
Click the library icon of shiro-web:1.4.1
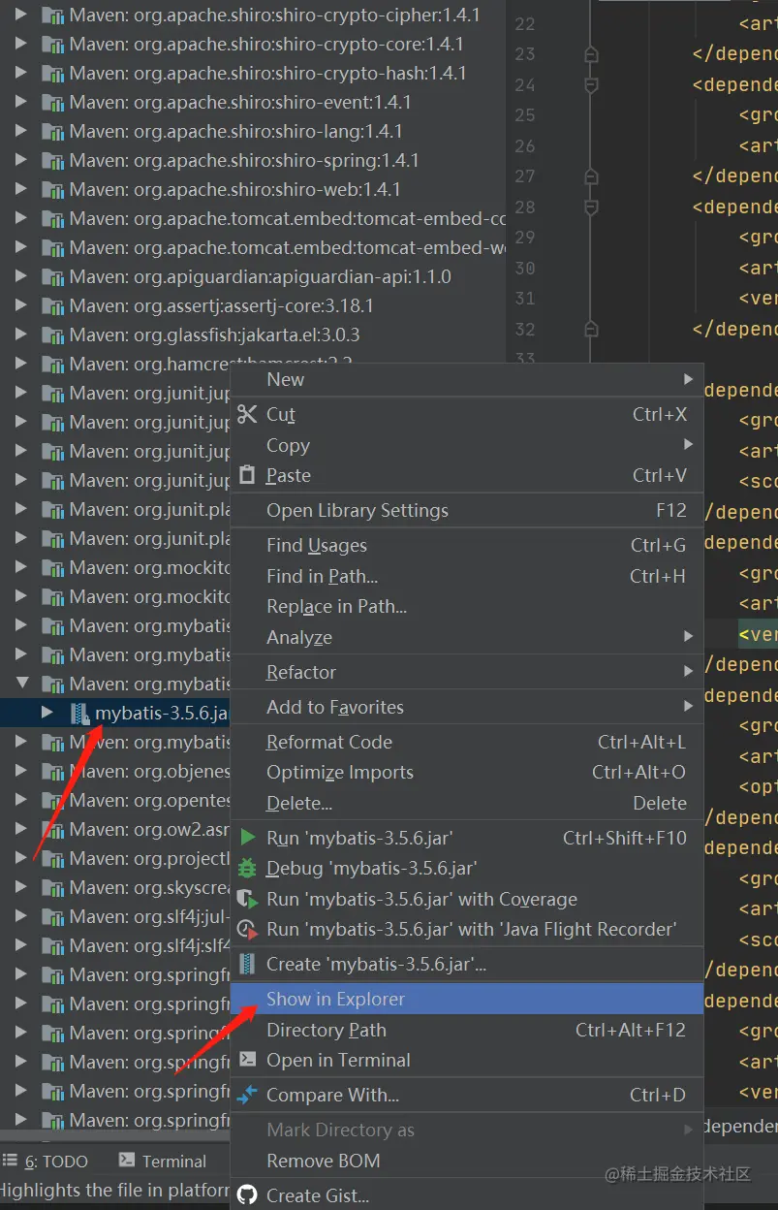(54, 190)
